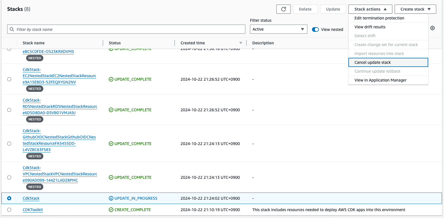
Task: Click UPDATE_COMPLETE status in VPCNestedStack row
Action: coord(133,177)
